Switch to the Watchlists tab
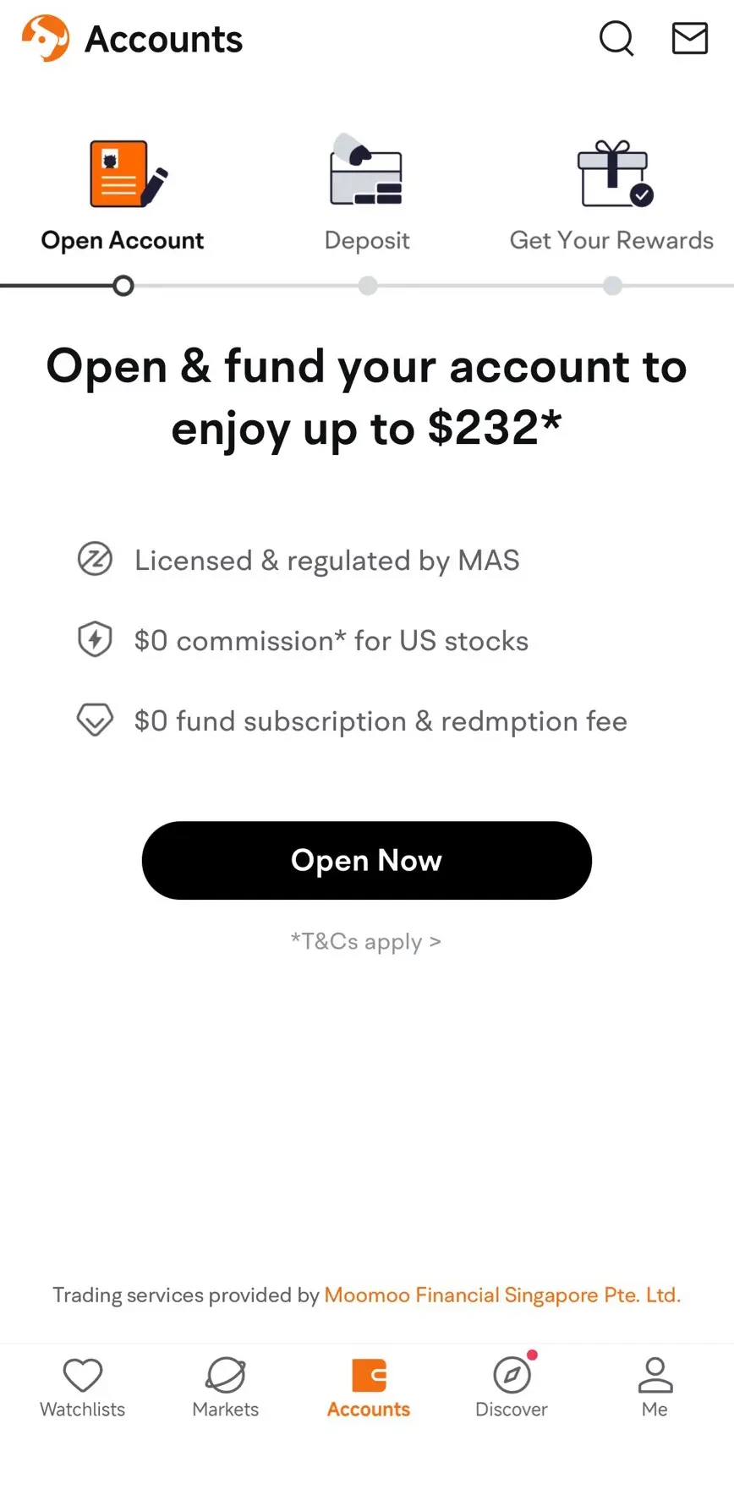This screenshot has height=1495, width=734. (x=83, y=1387)
